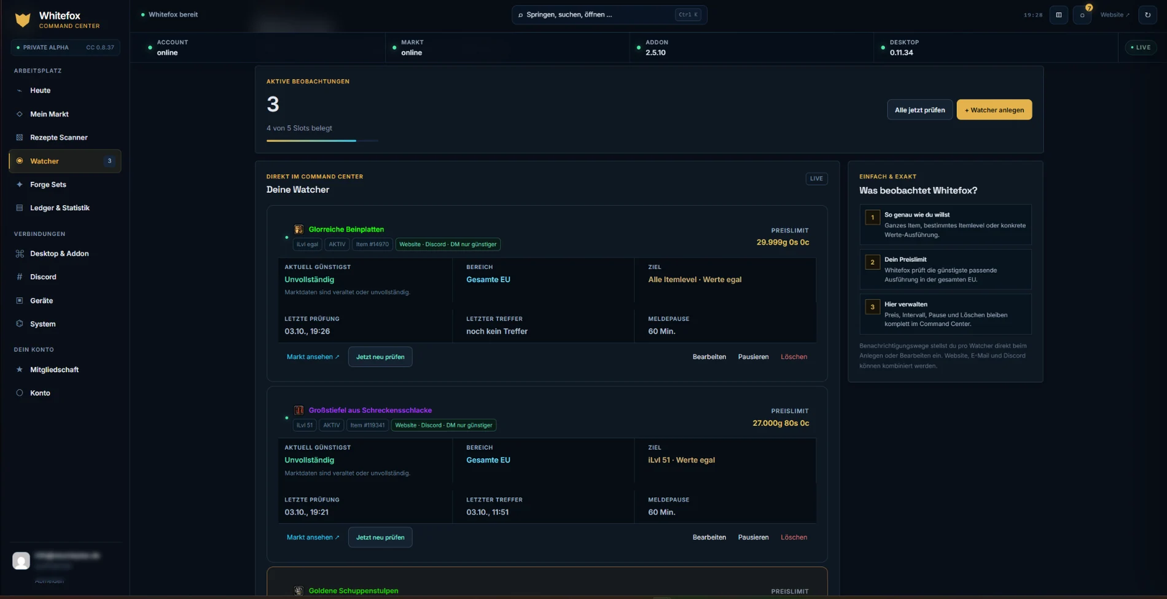
Task: Click Markt ansehen for Glorreiche Beinplatten
Action: coord(313,357)
